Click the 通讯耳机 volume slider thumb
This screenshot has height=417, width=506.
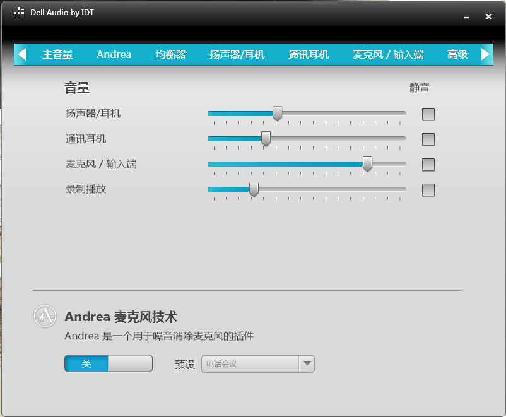pos(266,138)
